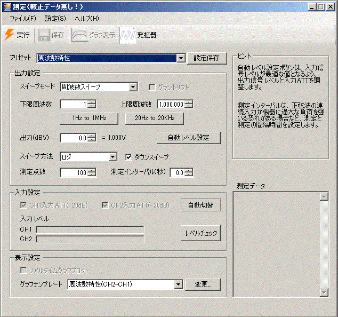Click inside the 測定データ list box
The height and width of the screenshot is (317, 338).
point(276,244)
